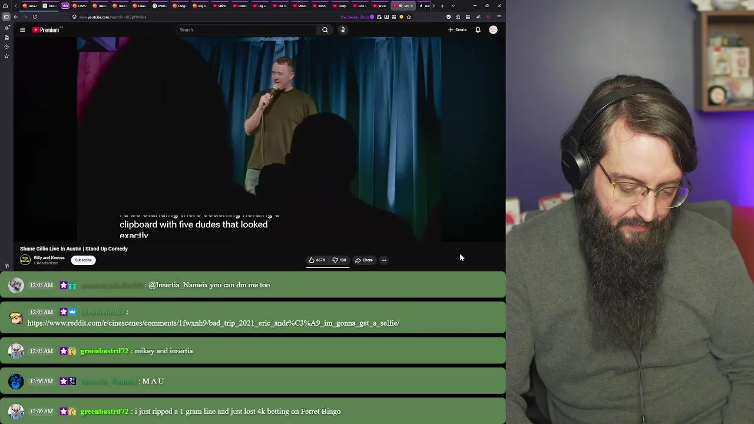Click the video title Shane Gillis Live In Austin

(x=74, y=249)
